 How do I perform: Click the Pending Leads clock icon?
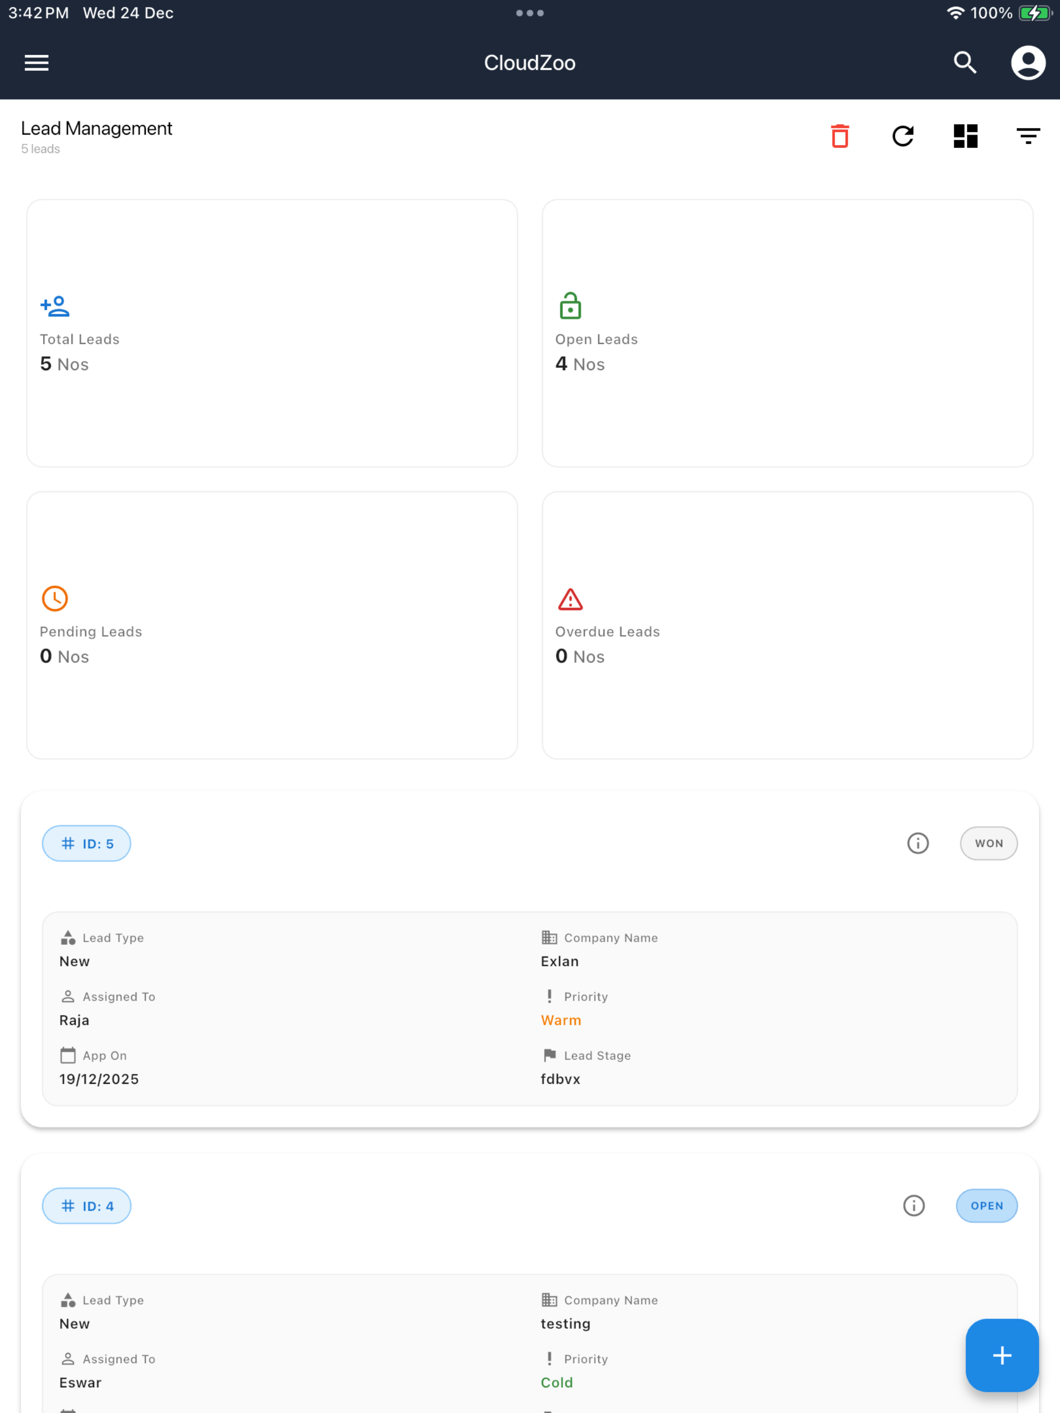(x=55, y=599)
